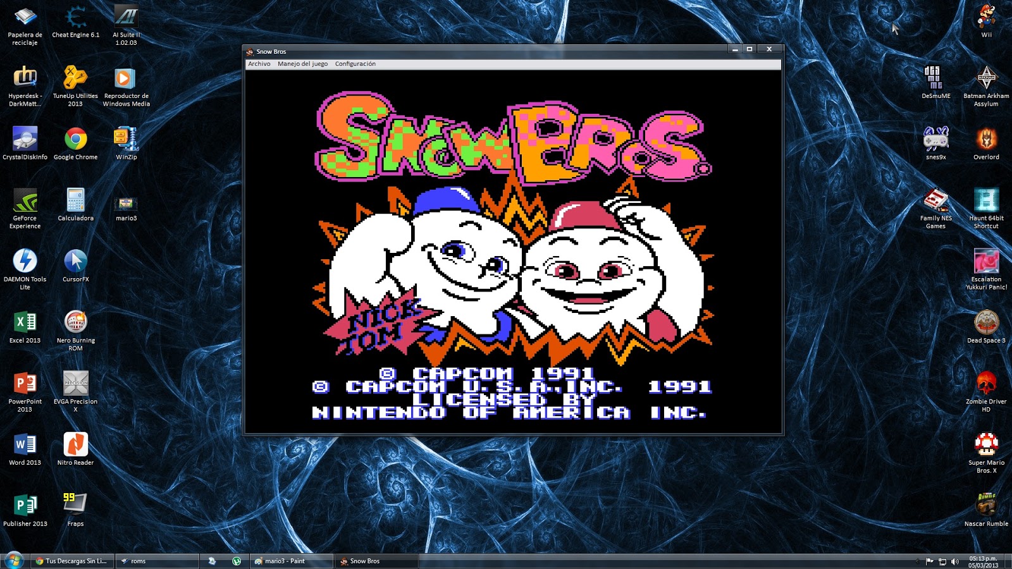1012x569 pixels.
Task: Select the Family NES Games icon
Action: [936, 209]
